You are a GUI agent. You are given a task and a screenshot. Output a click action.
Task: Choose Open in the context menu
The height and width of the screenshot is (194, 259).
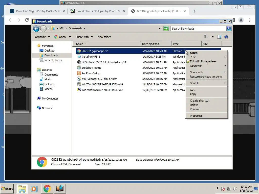tap(206, 53)
